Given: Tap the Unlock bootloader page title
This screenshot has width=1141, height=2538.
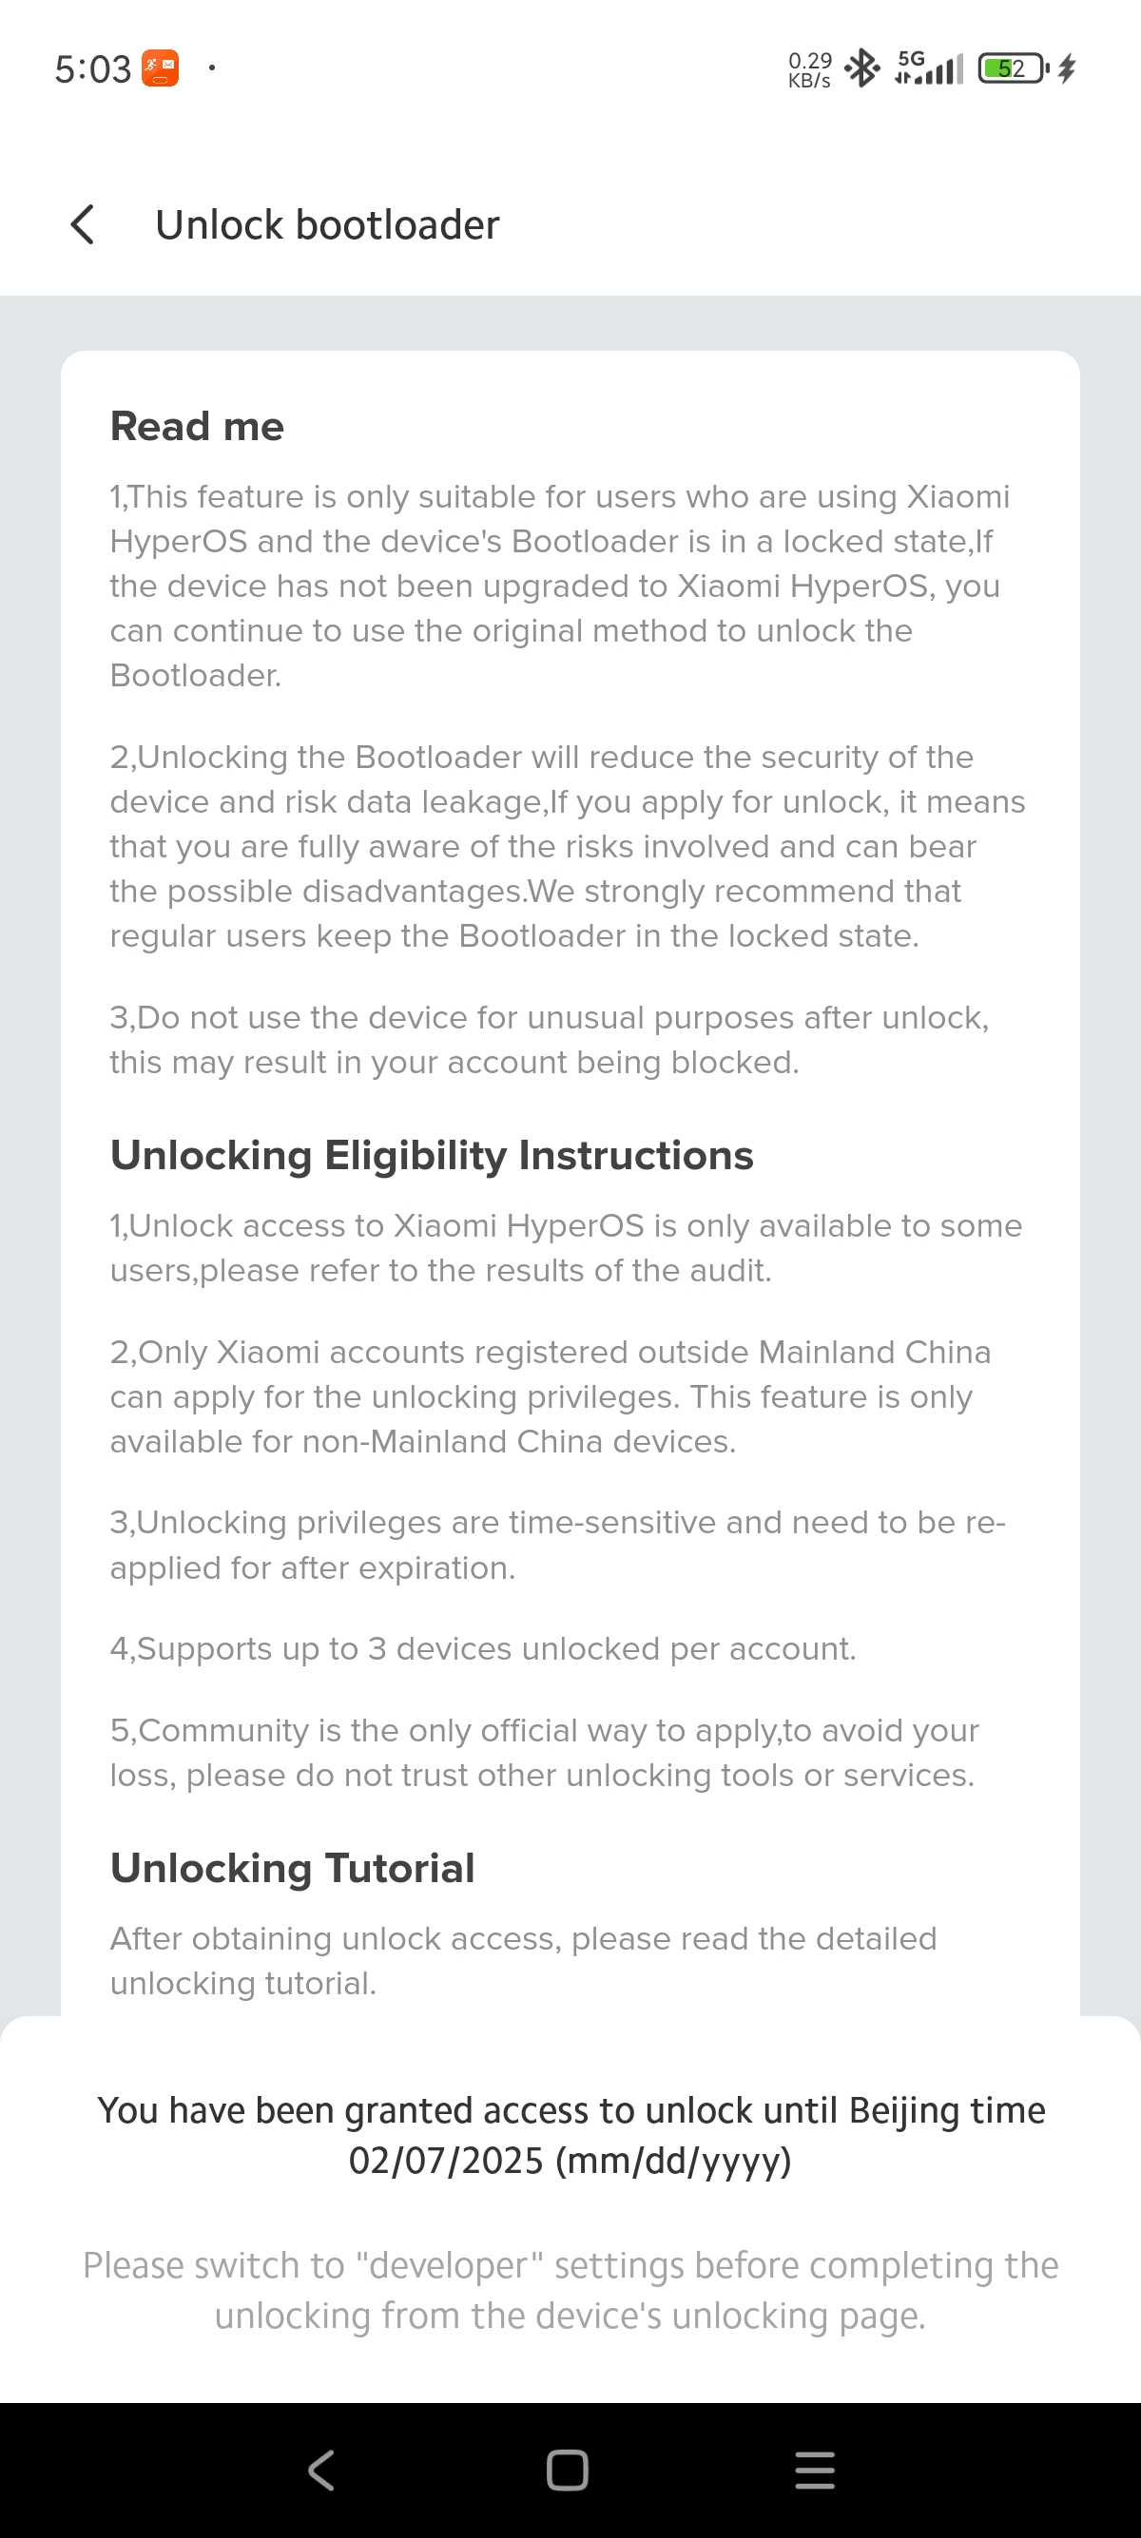Looking at the screenshot, I should 327,224.
